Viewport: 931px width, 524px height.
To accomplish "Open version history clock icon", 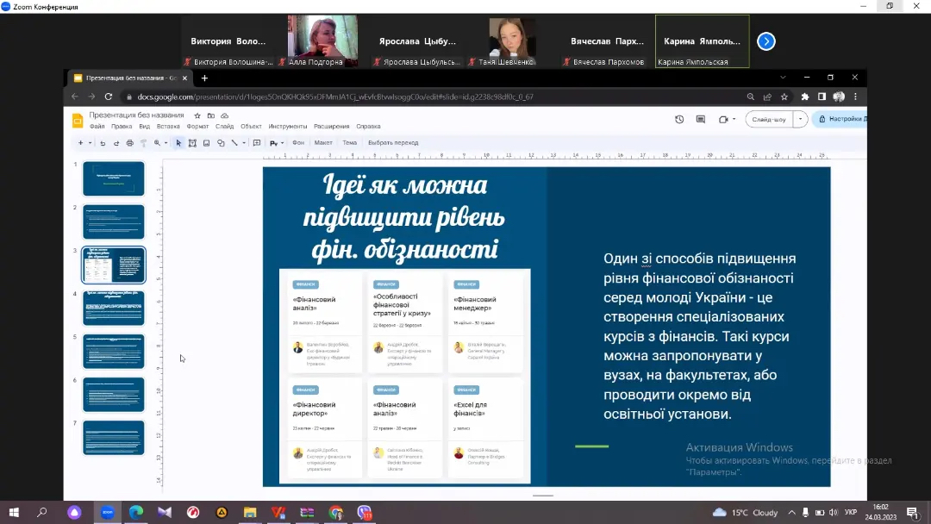I will click(x=679, y=120).
